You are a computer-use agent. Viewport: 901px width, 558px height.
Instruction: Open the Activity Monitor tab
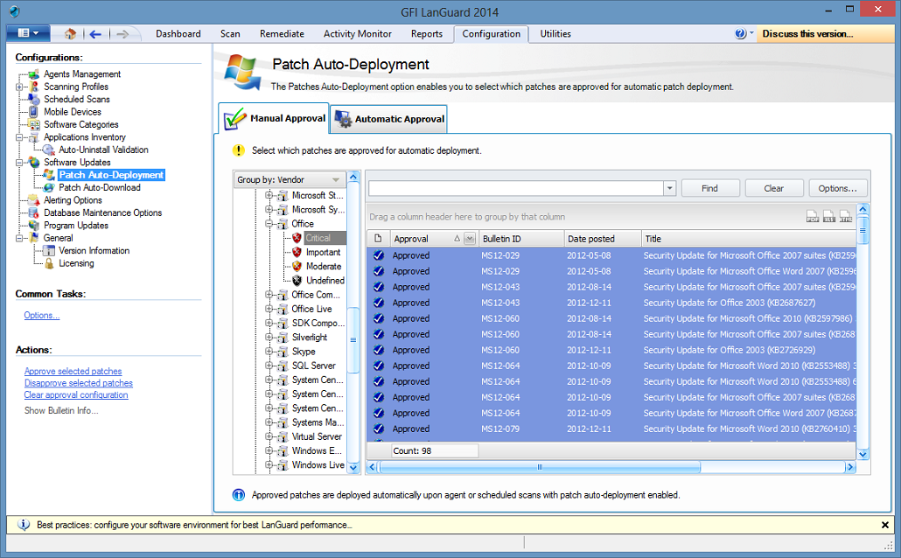(x=358, y=34)
